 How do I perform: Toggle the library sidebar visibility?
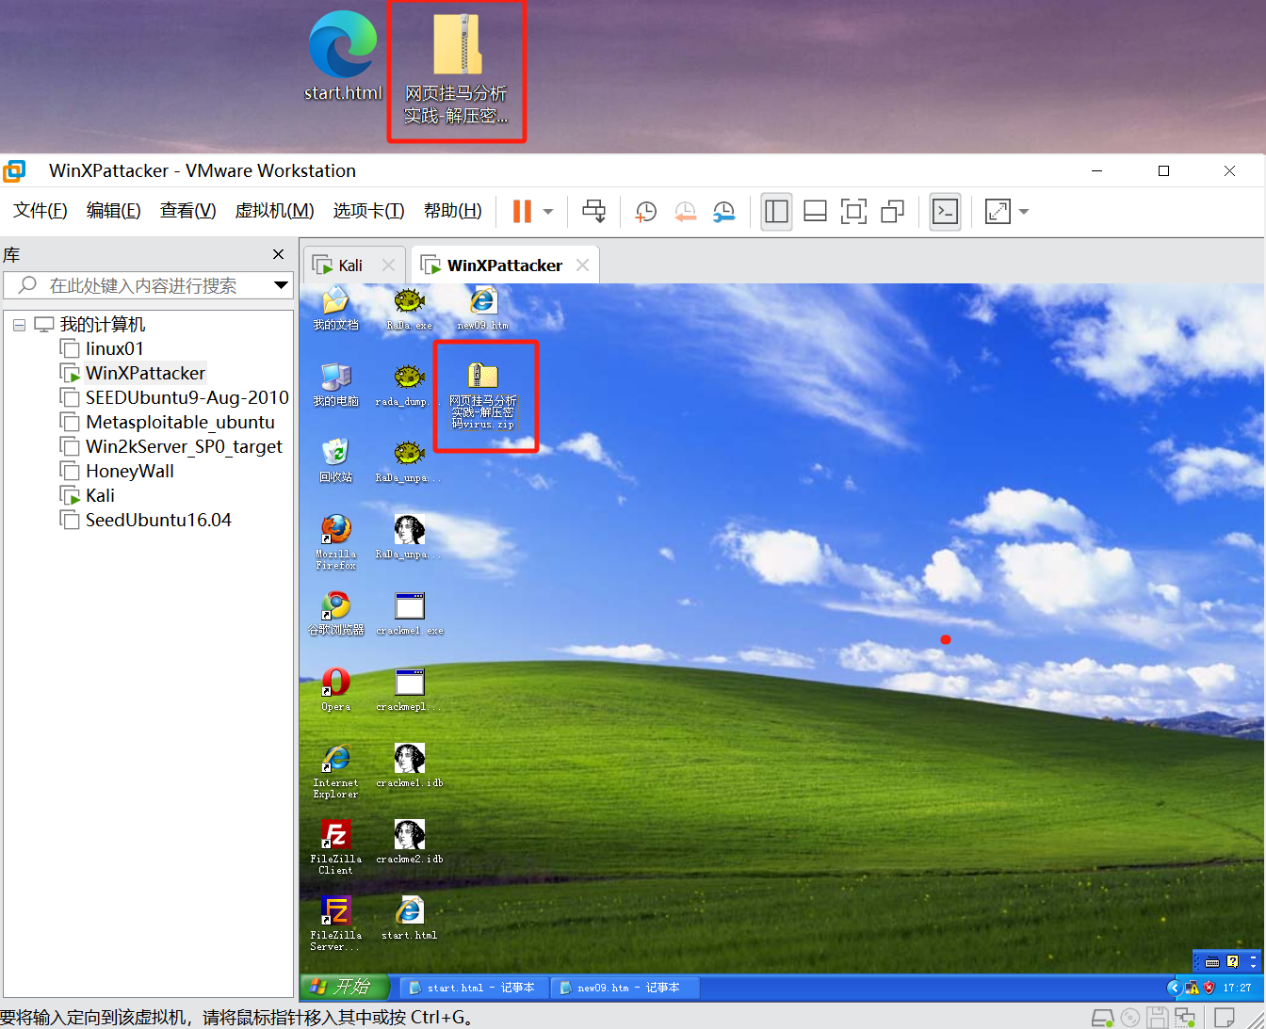[777, 212]
